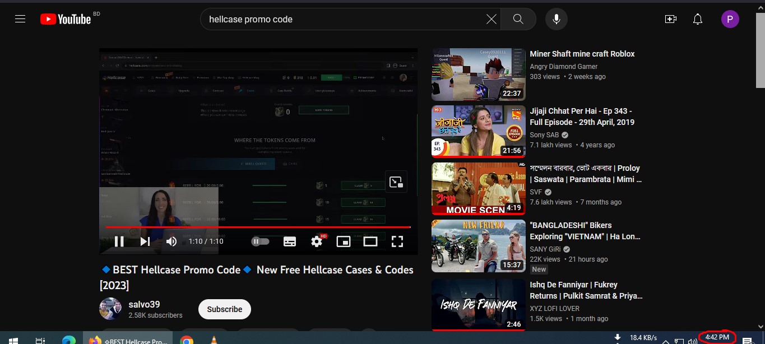Start voice search with microphone
765x344 pixels.
[557, 19]
